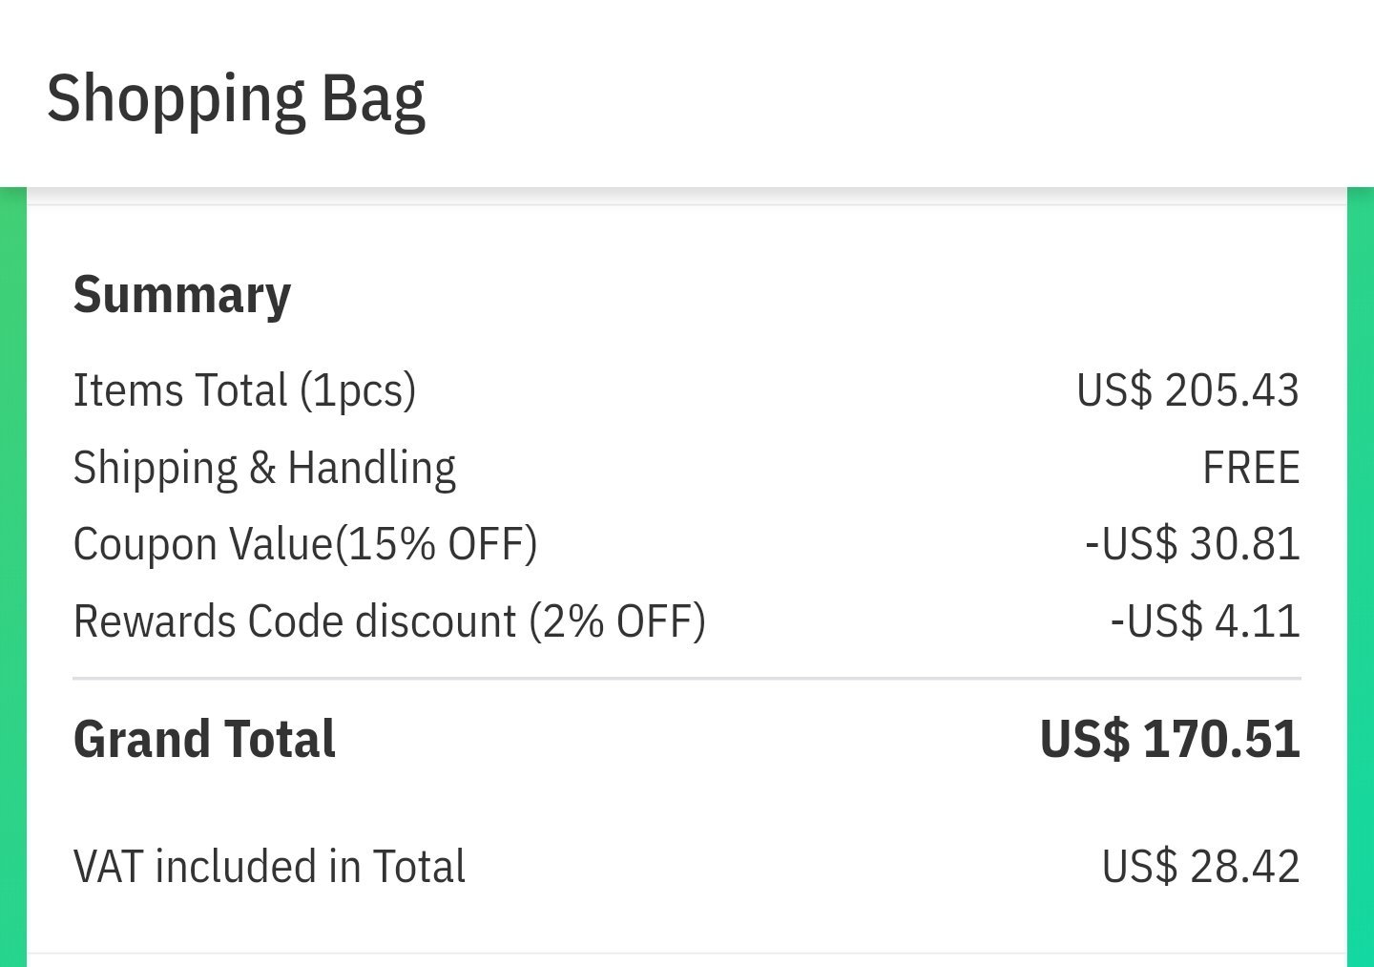Tap the Shopping Bag page title
The image size is (1374, 967).
(236, 98)
